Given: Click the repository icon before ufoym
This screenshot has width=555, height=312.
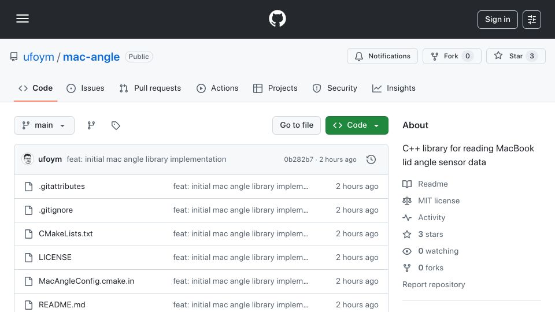Looking at the screenshot, I should pyautogui.click(x=14, y=57).
